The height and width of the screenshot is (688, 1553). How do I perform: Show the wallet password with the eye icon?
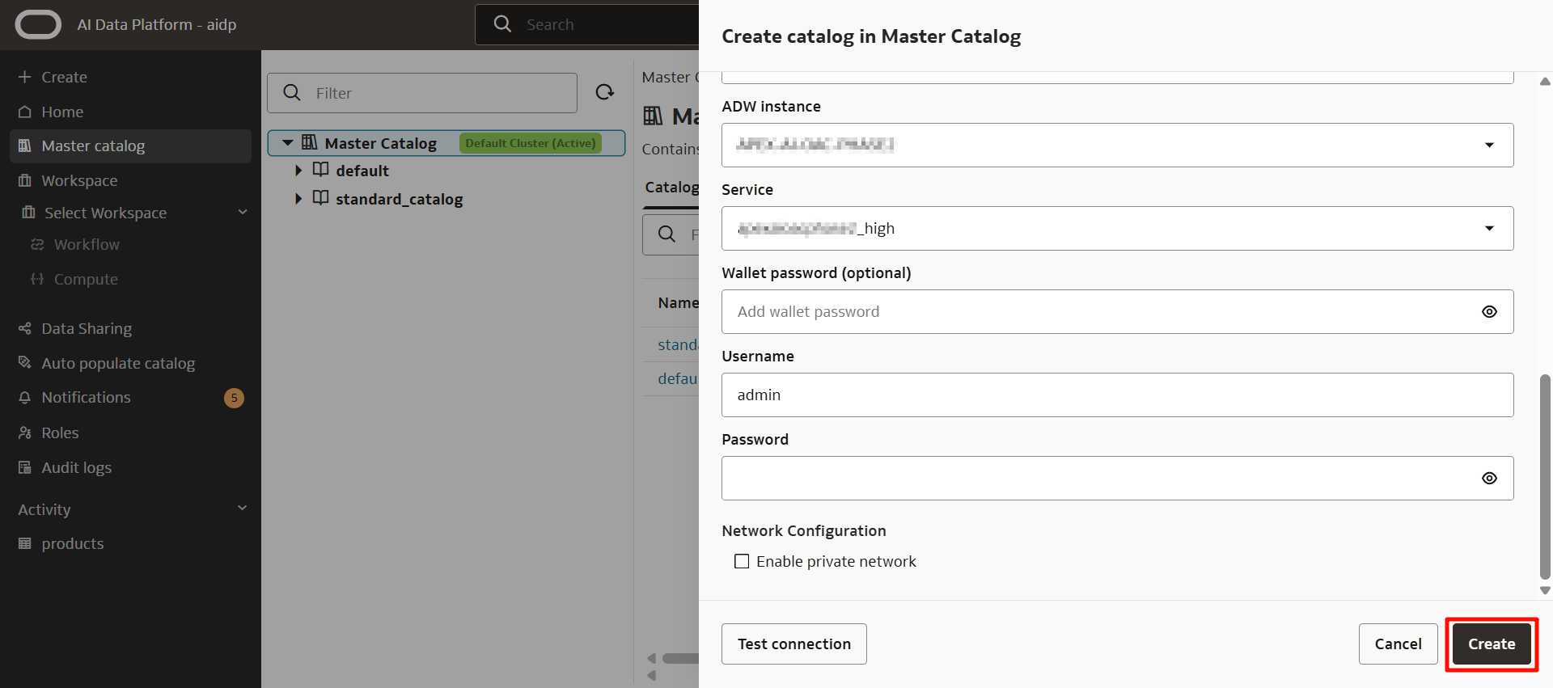(x=1489, y=312)
